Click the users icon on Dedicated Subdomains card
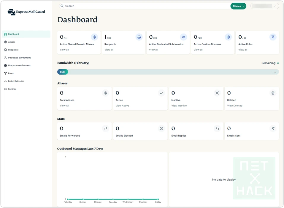 click(183, 37)
